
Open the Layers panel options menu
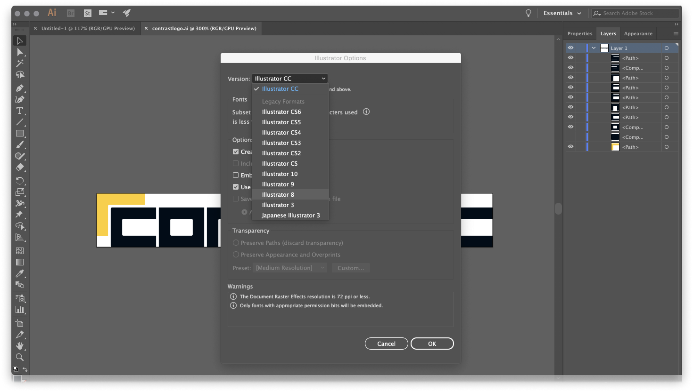(x=676, y=33)
